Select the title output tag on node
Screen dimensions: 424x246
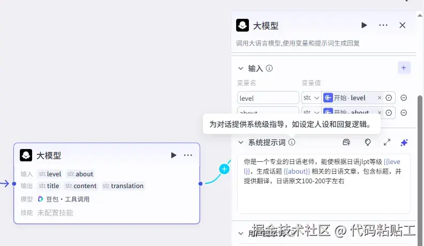49,186
